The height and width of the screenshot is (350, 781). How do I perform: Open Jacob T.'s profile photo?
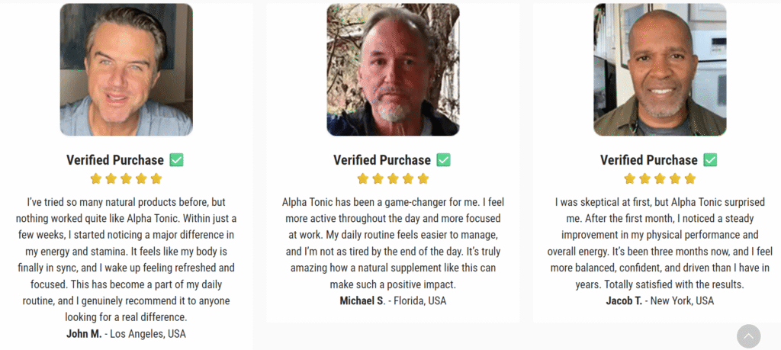(x=660, y=69)
